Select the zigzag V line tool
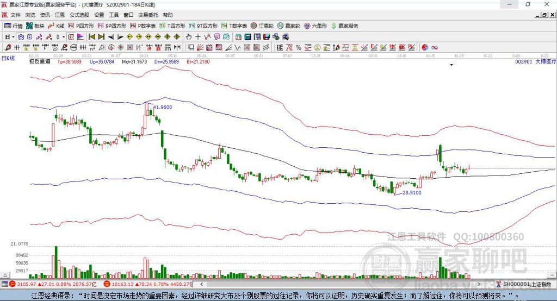The image size is (557, 301). coord(237,47)
